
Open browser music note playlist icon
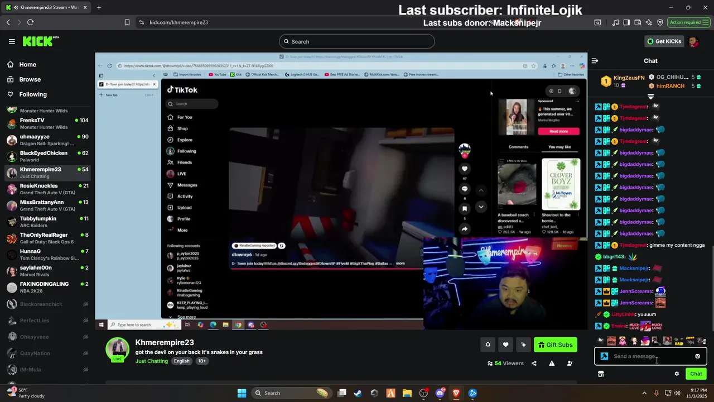(615, 22)
